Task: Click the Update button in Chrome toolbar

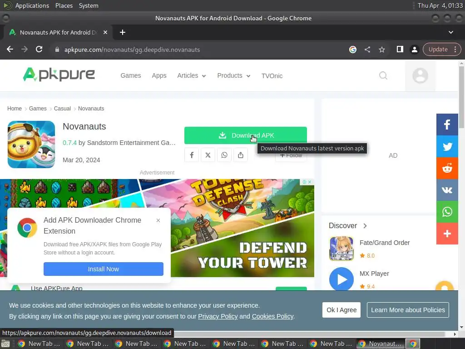Action: tap(438, 49)
